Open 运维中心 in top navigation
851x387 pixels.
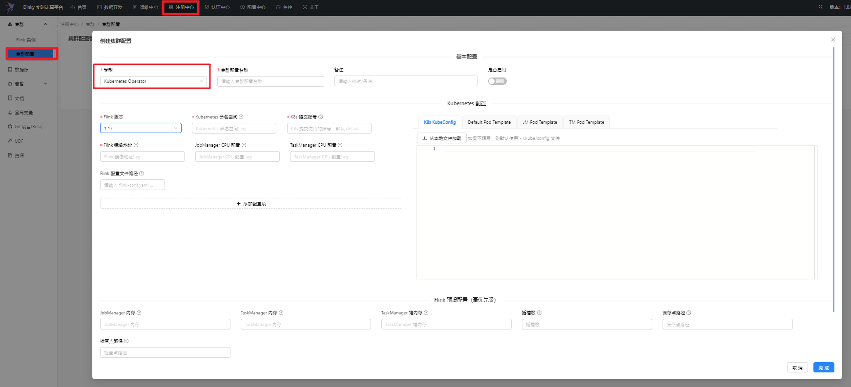coord(145,7)
